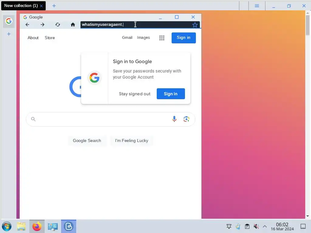Close the inner Google window
The height and width of the screenshot is (233, 311).
coord(193,17)
